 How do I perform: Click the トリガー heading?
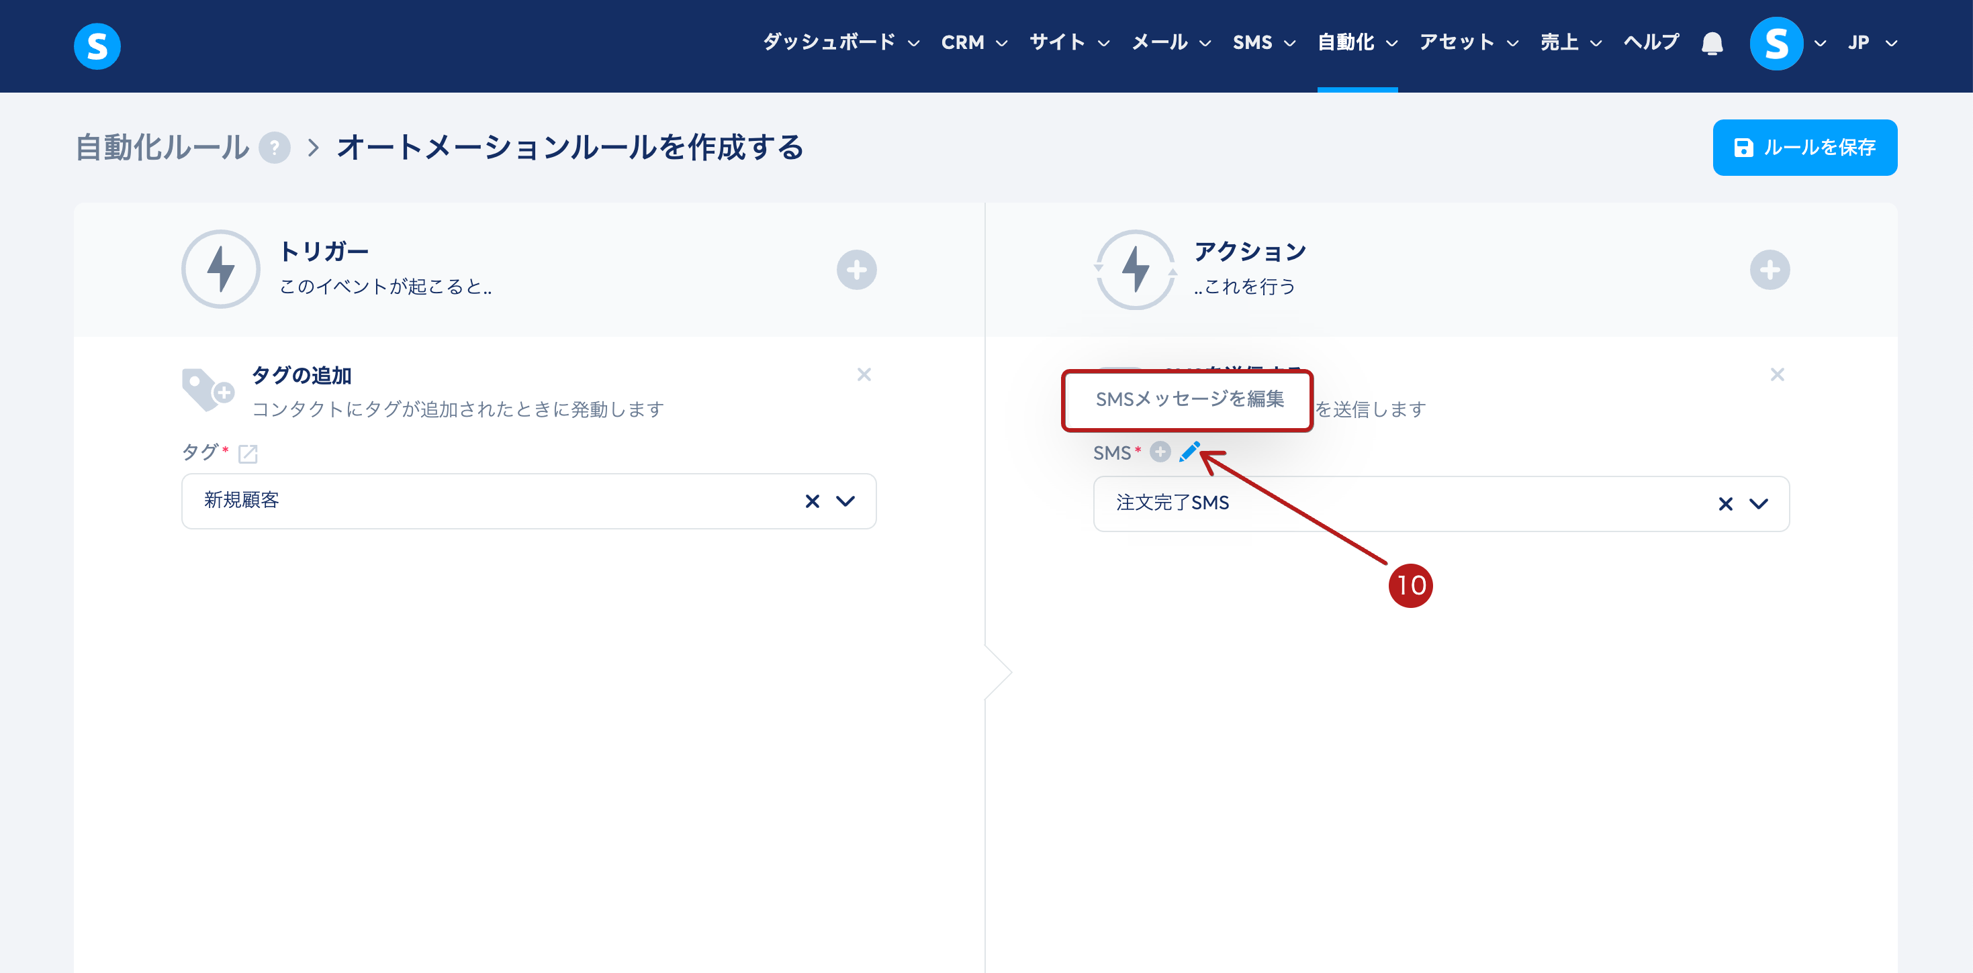pos(324,251)
